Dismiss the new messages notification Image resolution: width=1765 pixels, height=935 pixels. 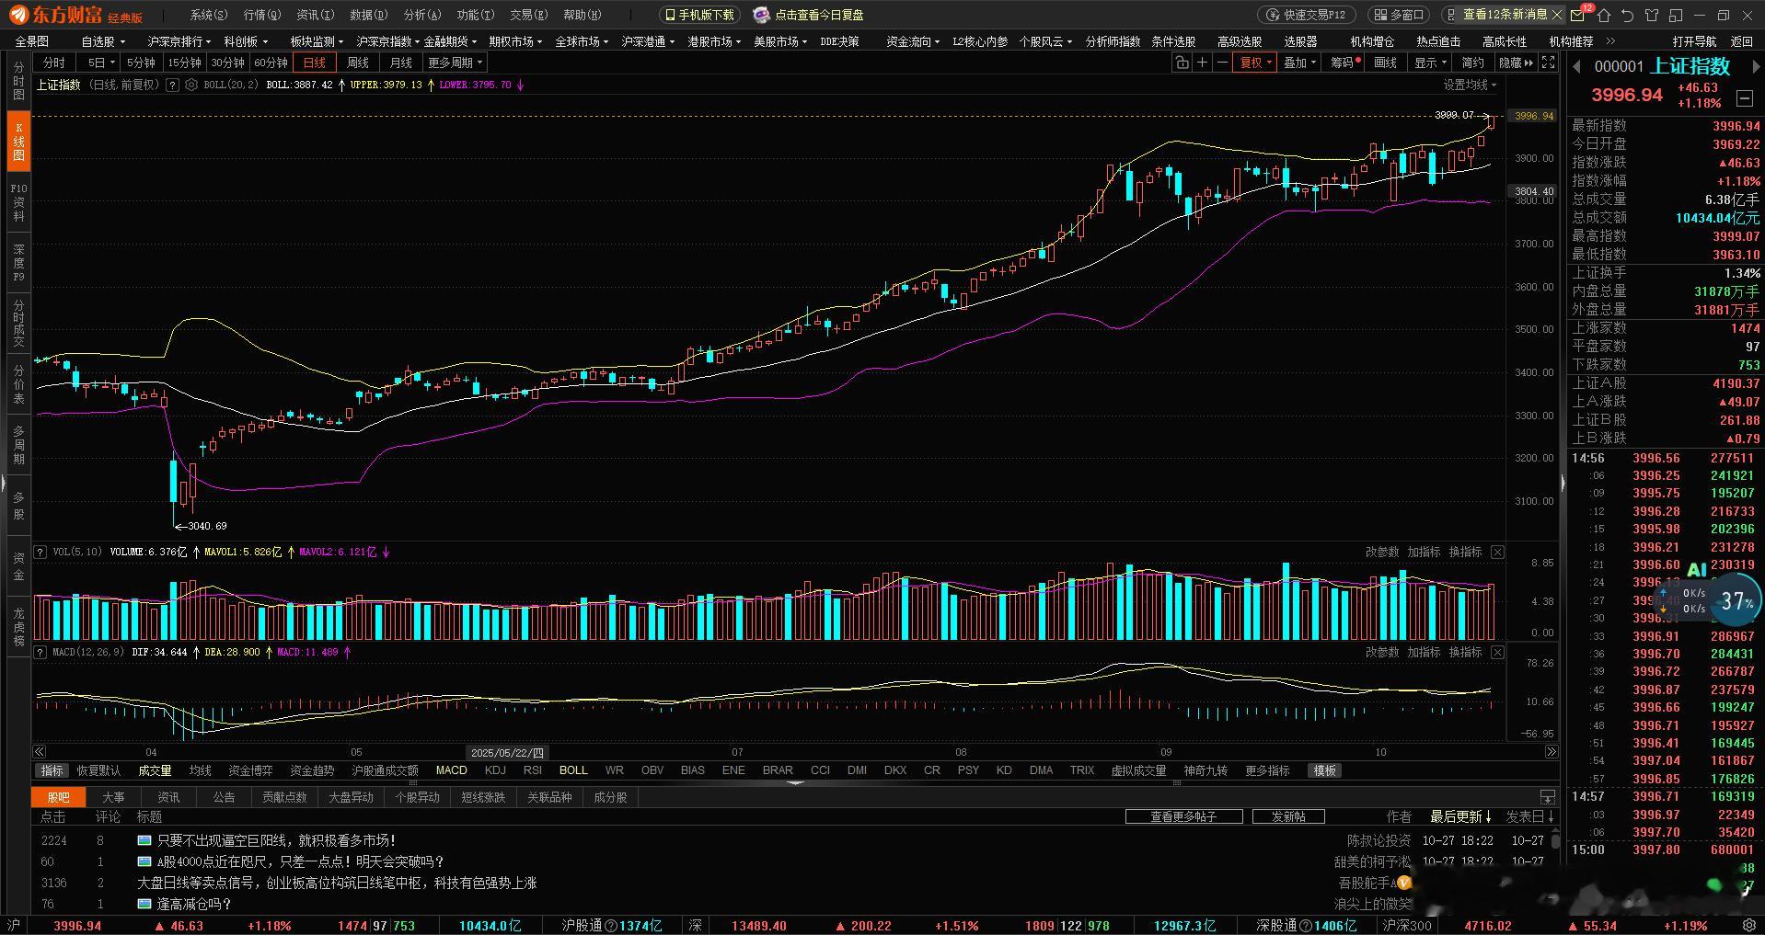coord(1557,15)
